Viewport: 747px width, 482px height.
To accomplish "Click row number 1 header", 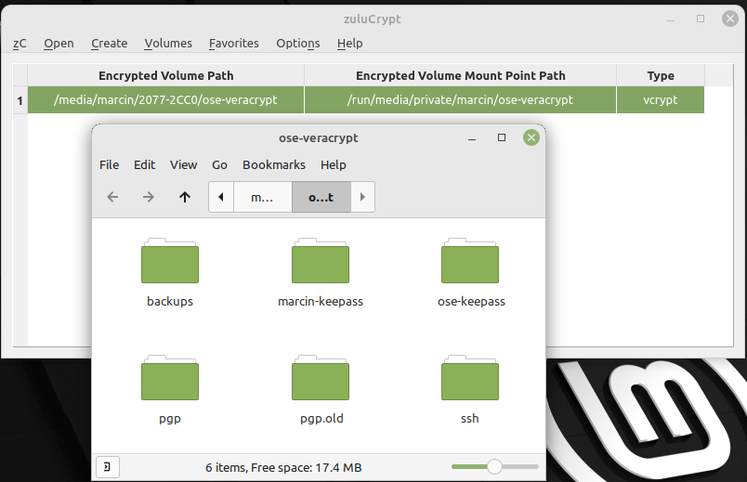I will [x=20, y=100].
